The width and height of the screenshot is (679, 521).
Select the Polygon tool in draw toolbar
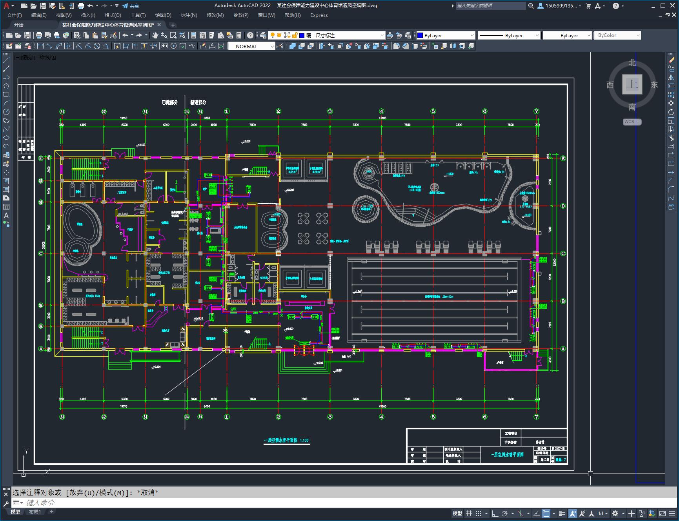6,86
